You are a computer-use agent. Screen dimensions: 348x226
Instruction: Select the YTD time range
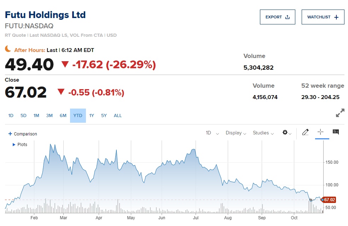(78, 116)
